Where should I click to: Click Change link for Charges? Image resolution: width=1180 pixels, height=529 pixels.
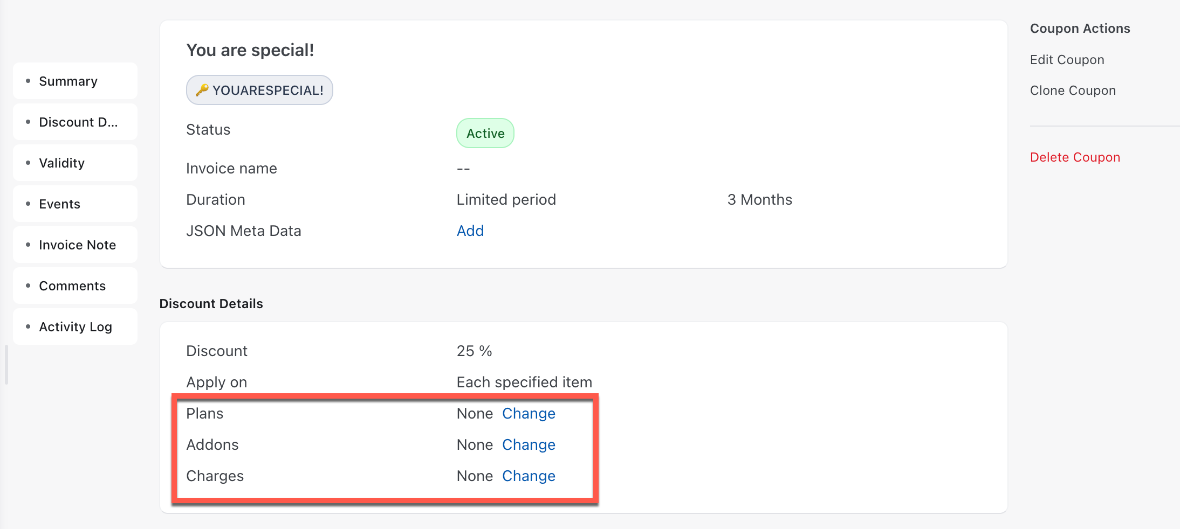pos(528,476)
